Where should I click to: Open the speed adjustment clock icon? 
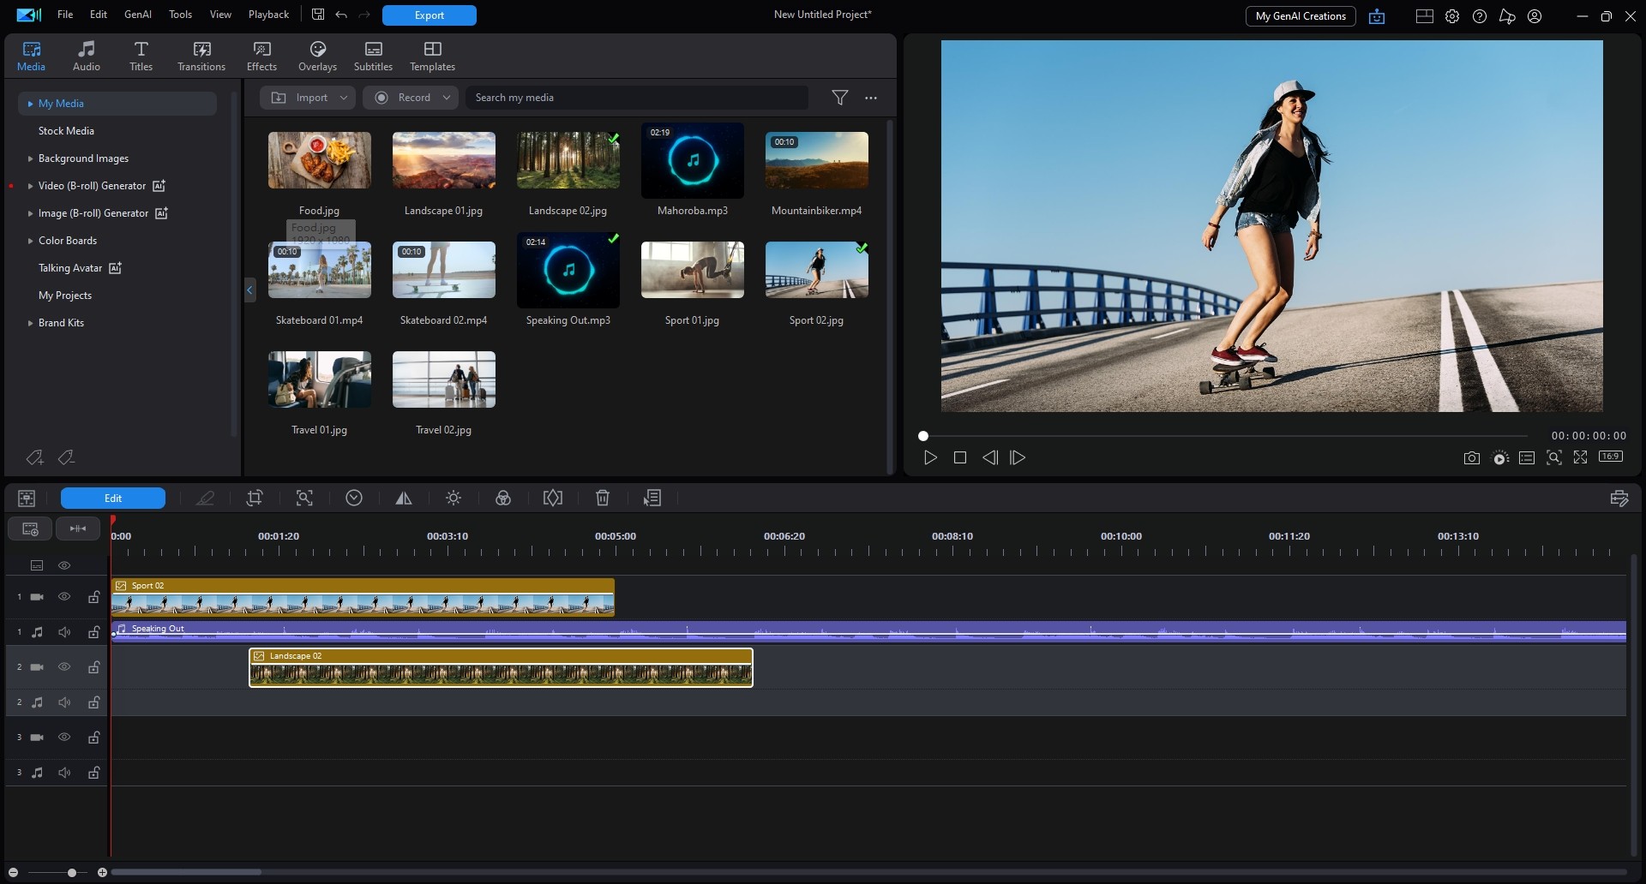tap(354, 498)
